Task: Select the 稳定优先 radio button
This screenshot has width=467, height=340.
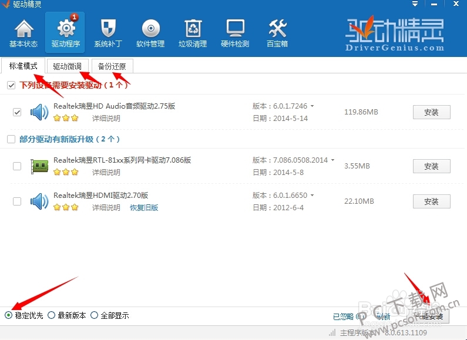Action: tap(8, 315)
